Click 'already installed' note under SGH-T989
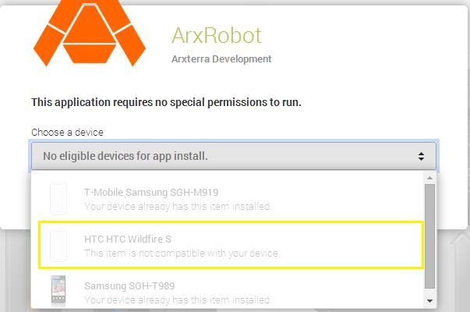 tap(178, 300)
